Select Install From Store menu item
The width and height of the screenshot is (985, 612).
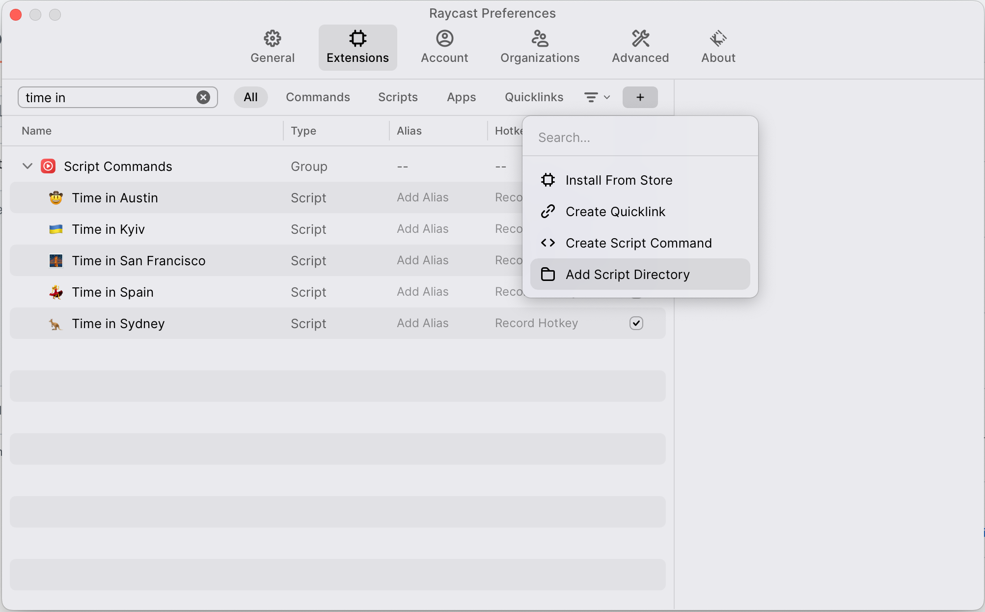[619, 180]
